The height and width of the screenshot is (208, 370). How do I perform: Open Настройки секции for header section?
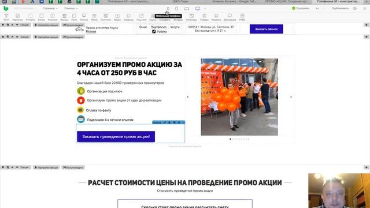point(46,25)
